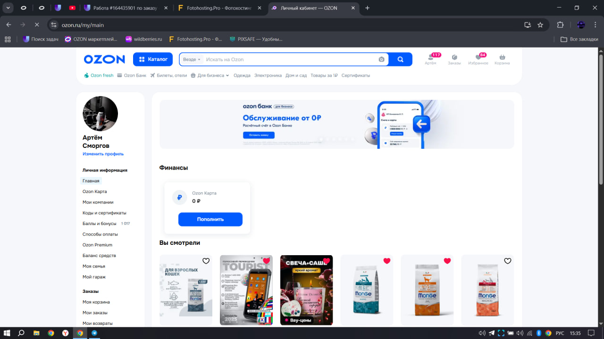This screenshot has height=339, width=604.
Task: Click the browser back arrow
Action: point(8,25)
